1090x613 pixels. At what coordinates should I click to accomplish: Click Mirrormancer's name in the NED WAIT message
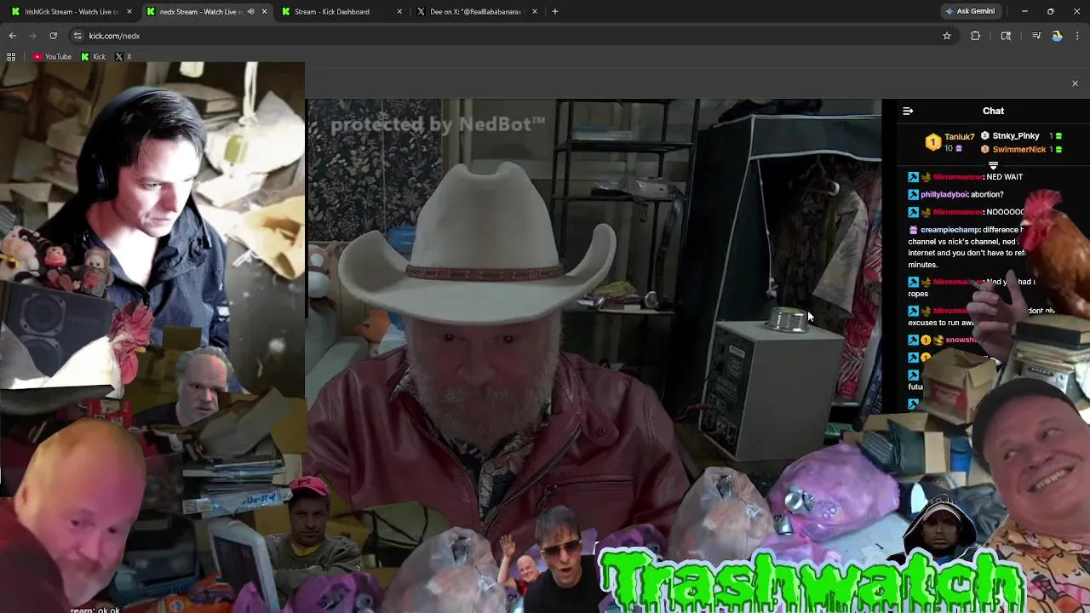coord(958,177)
